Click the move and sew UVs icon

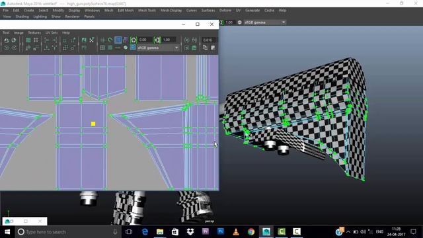(36, 48)
